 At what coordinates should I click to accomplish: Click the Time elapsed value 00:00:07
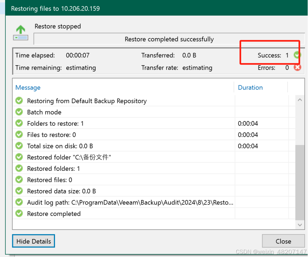pyautogui.click(x=78, y=55)
